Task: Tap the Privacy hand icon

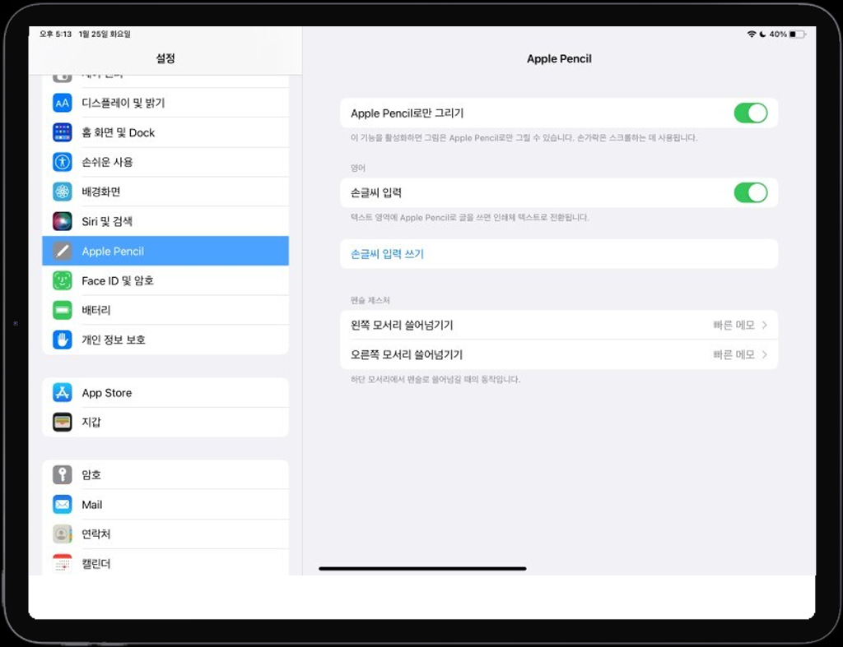Action: [63, 340]
